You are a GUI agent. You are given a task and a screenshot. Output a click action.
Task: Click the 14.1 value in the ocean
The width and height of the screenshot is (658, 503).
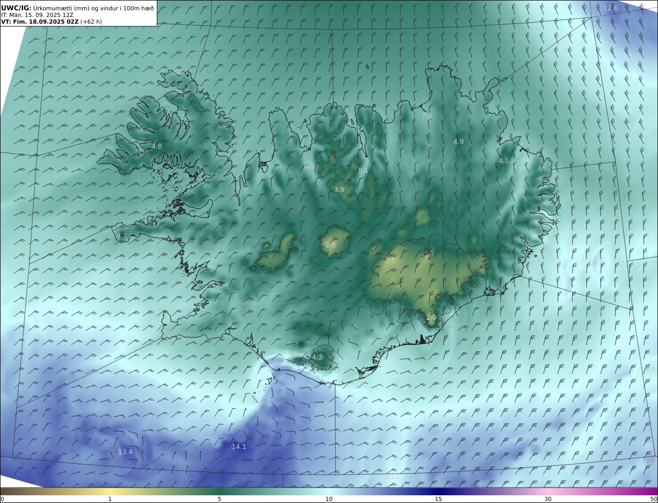pyautogui.click(x=239, y=447)
